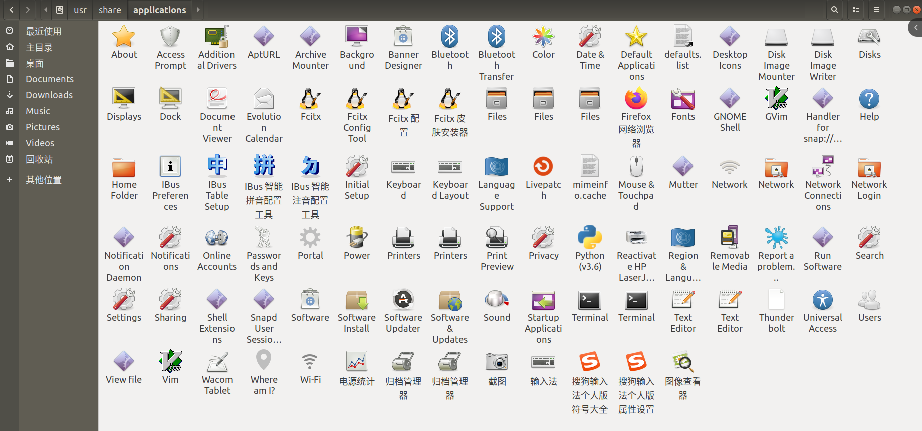This screenshot has height=431, width=922.
Task: Click the Additional Drivers icon
Action: (x=217, y=37)
